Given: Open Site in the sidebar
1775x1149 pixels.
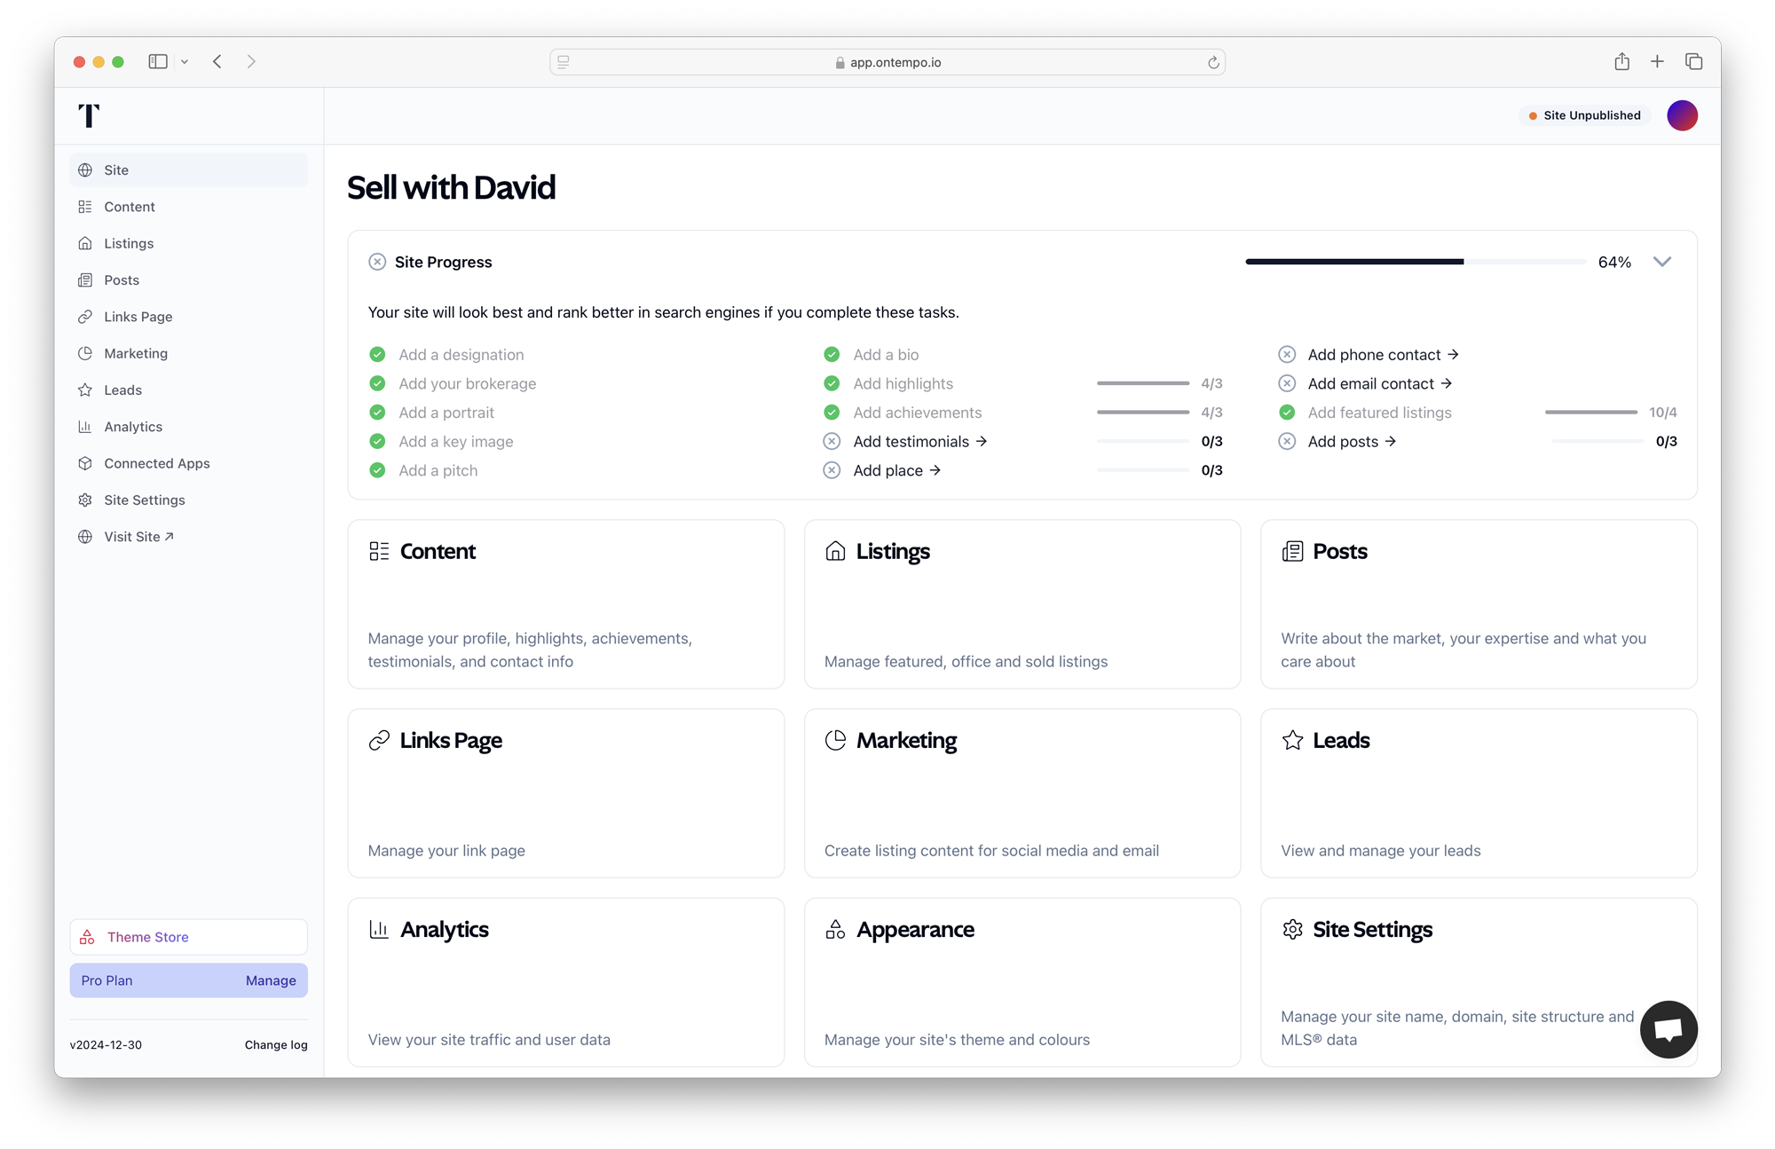Looking at the screenshot, I should coord(188,170).
